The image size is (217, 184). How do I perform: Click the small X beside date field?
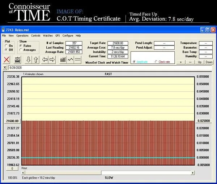point(5,67)
